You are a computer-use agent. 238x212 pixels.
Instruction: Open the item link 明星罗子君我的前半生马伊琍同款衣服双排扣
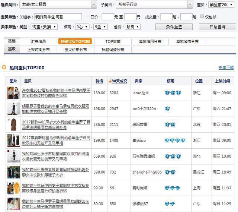coord(55,109)
